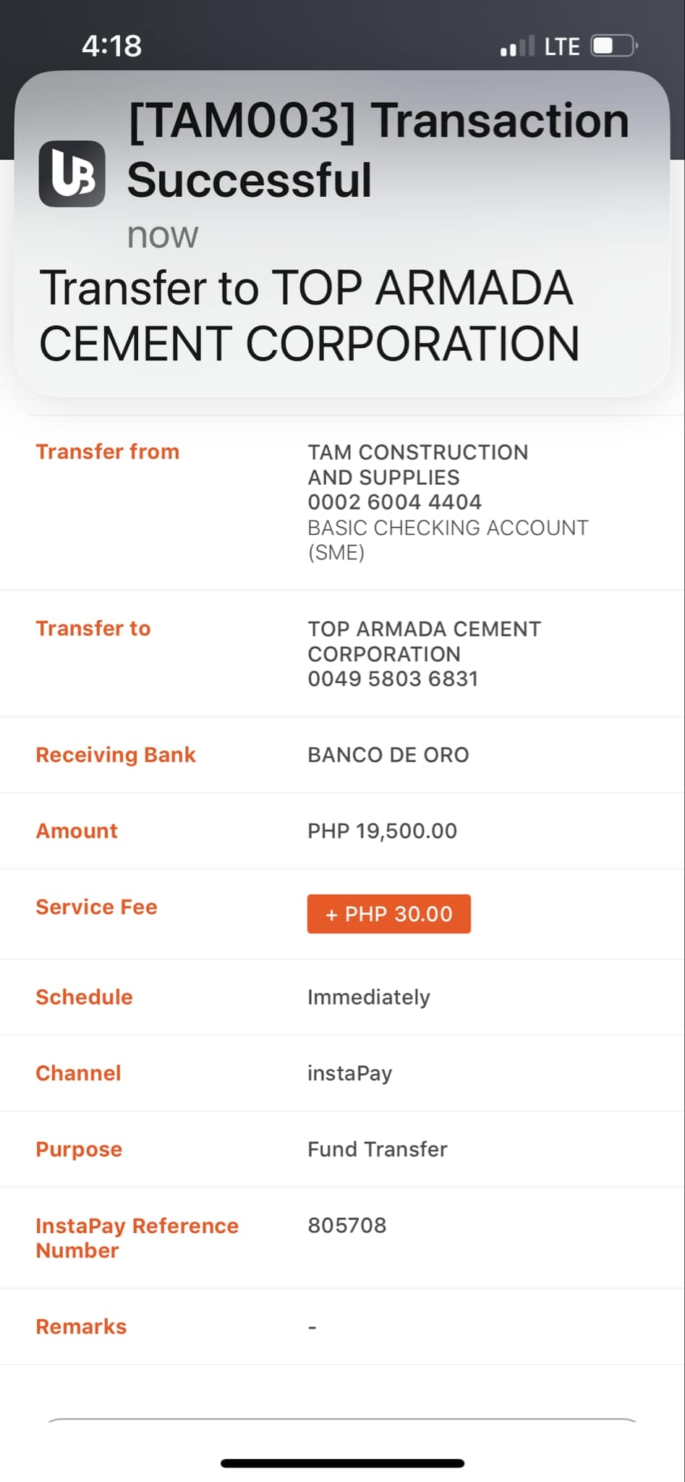Tap the Remarks row label
Image resolution: width=685 pixels, height=1482 pixels.
point(81,1326)
